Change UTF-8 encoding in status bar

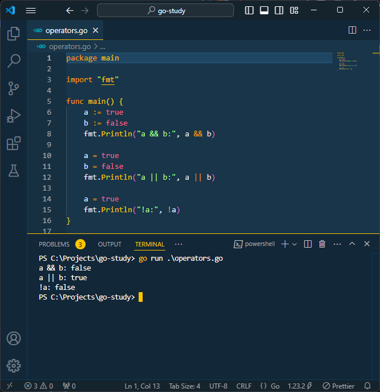pyautogui.click(x=218, y=386)
